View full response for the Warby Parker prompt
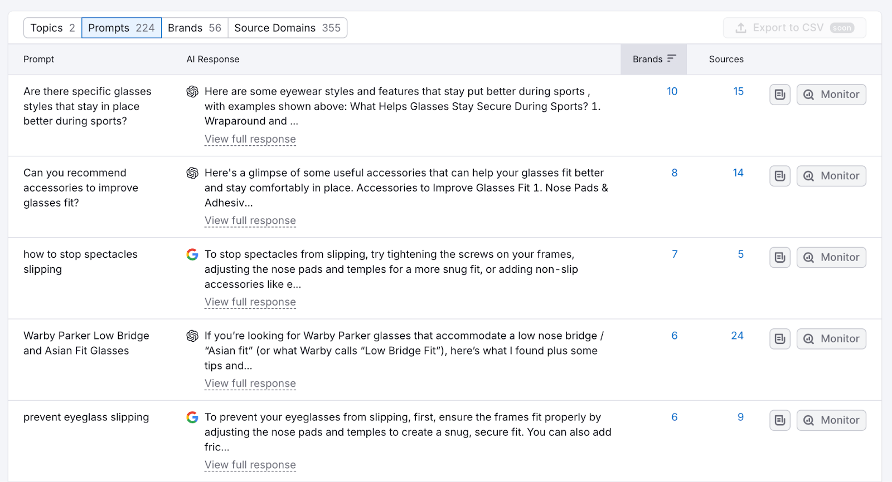Screen dimensions: 892x482 point(250,383)
